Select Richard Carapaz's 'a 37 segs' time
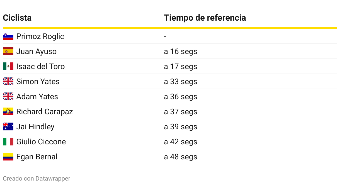The width and height of the screenshot is (340, 185). click(x=180, y=112)
